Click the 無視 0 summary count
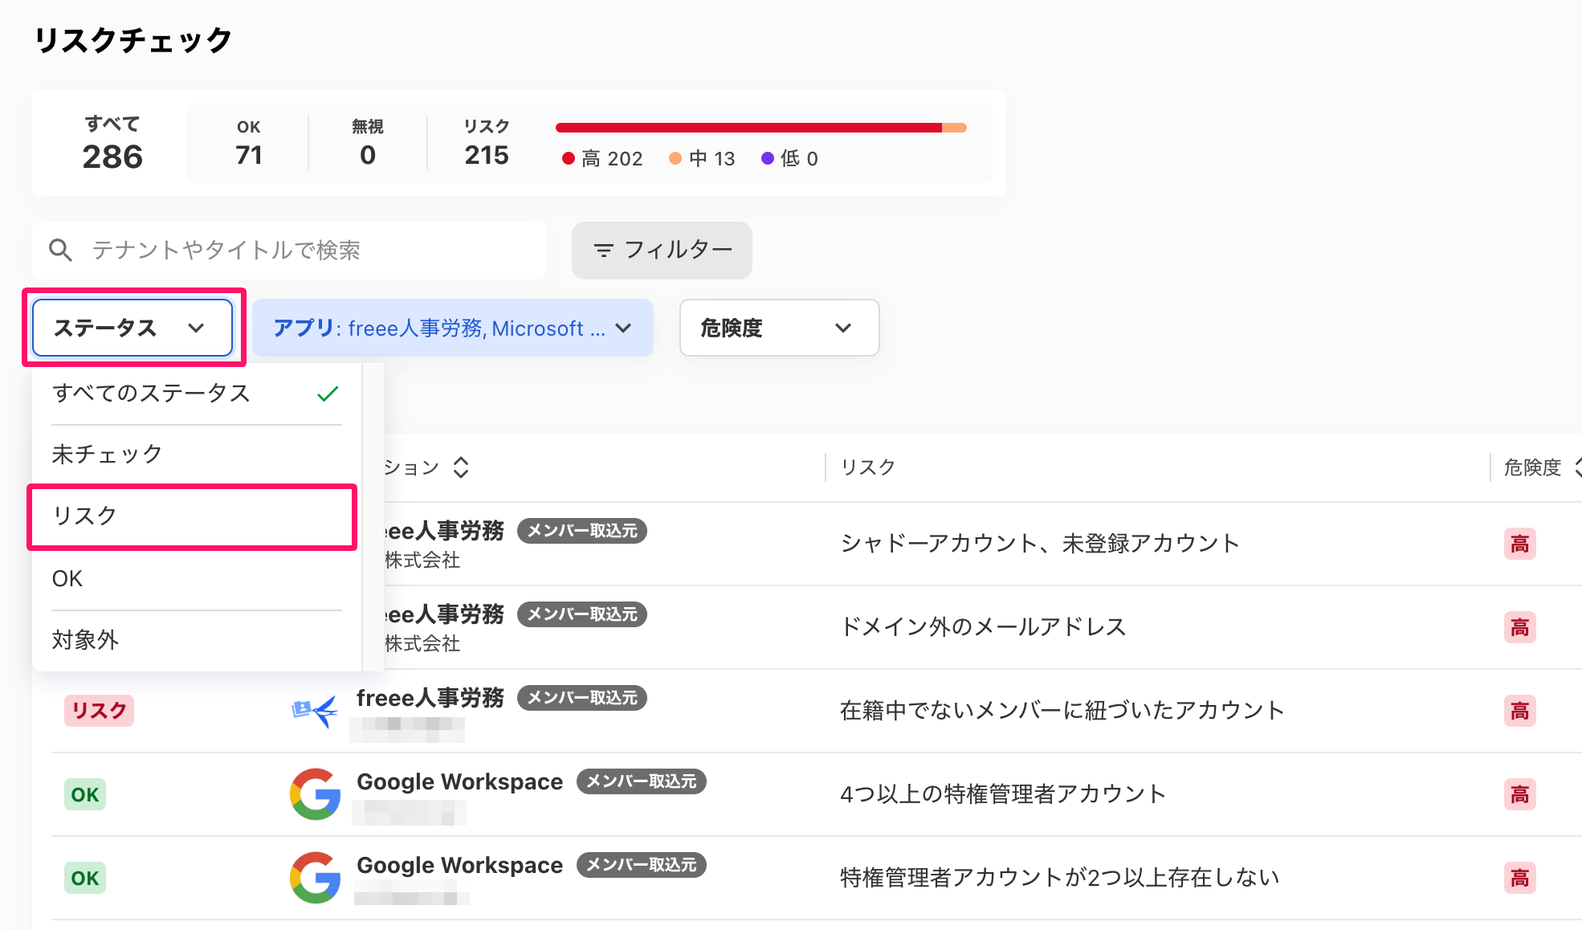Viewport: 1582px width, 930px height. 368,144
